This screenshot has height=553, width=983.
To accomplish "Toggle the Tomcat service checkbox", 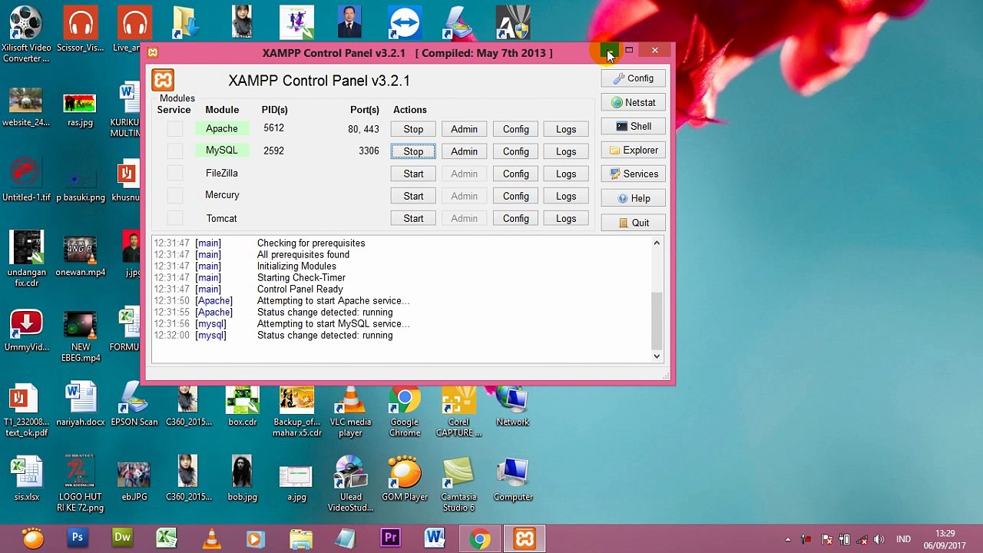I will pos(175,219).
